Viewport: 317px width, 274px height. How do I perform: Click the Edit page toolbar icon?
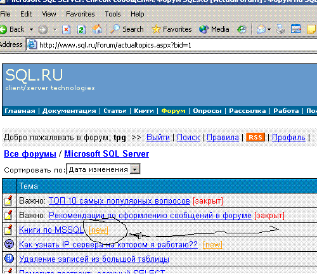click(295, 29)
